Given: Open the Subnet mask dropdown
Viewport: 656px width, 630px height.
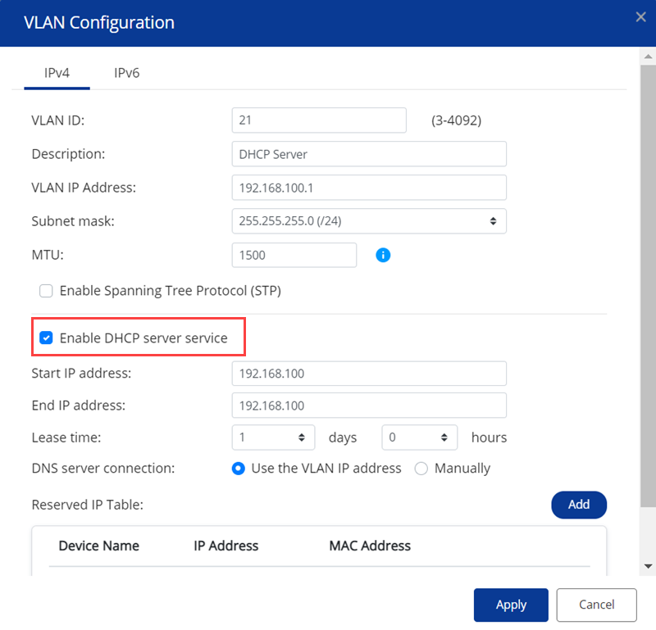Looking at the screenshot, I should (x=369, y=221).
